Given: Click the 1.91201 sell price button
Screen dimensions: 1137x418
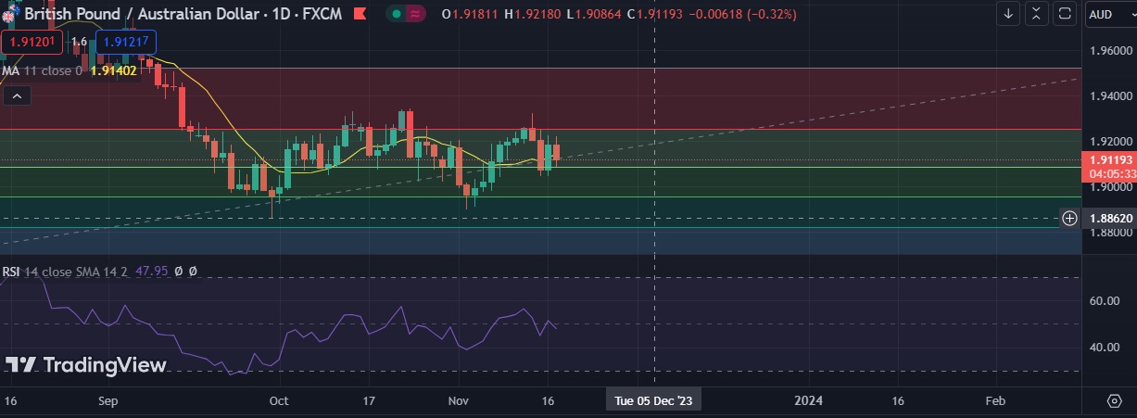Looking at the screenshot, I should (x=32, y=42).
